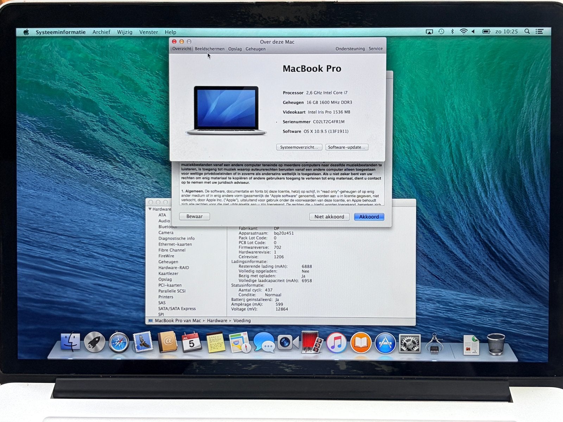The width and height of the screenshot is (563, 422).
Task: Click Bewaar to save the license
Action: [195, 216]
